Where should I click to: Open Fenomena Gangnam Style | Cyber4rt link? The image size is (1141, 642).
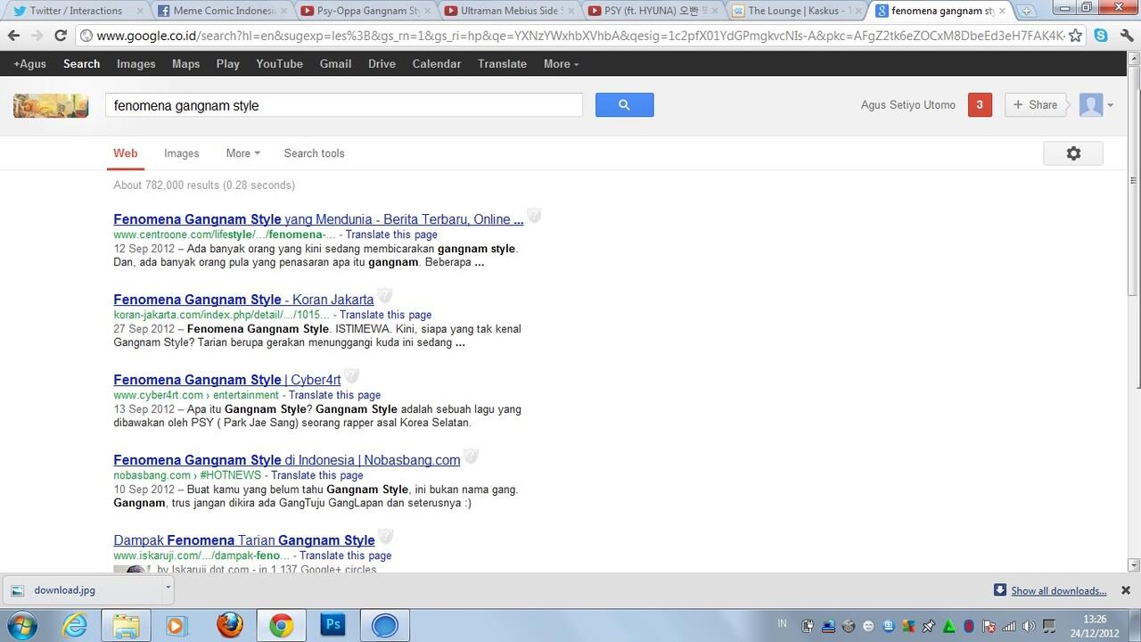click(x=227, y=380)
